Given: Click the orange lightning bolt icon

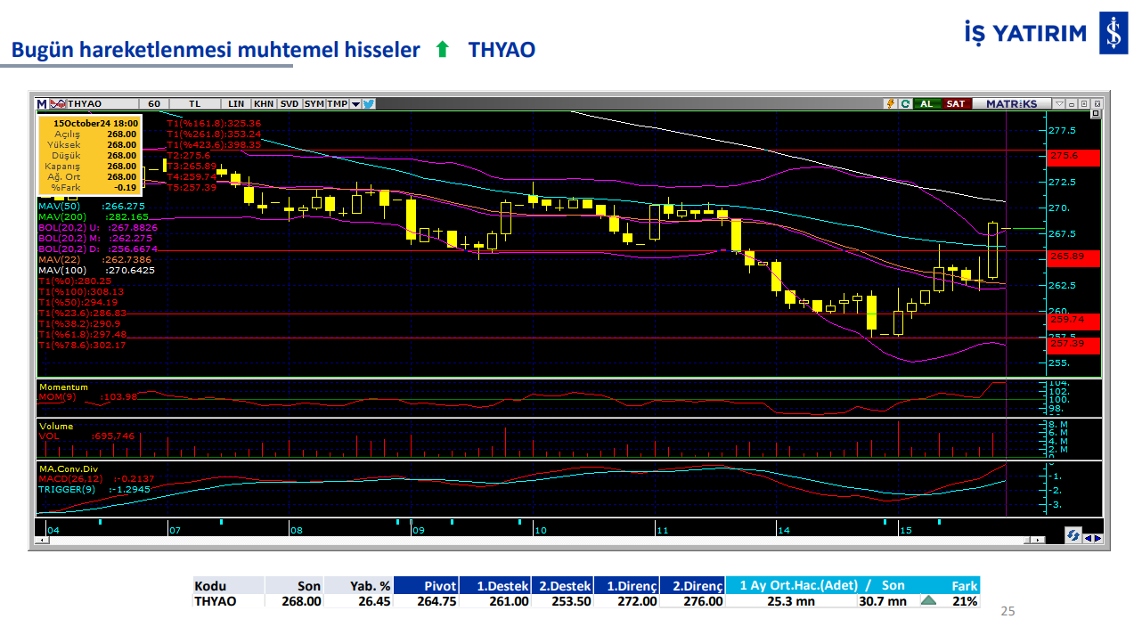Looking at the screenshot, I should [890, 104].
